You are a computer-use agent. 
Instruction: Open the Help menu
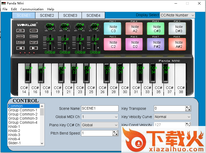click(x=51, y=9)
